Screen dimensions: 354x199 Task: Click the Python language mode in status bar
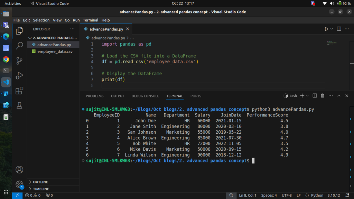click(317, 196)
